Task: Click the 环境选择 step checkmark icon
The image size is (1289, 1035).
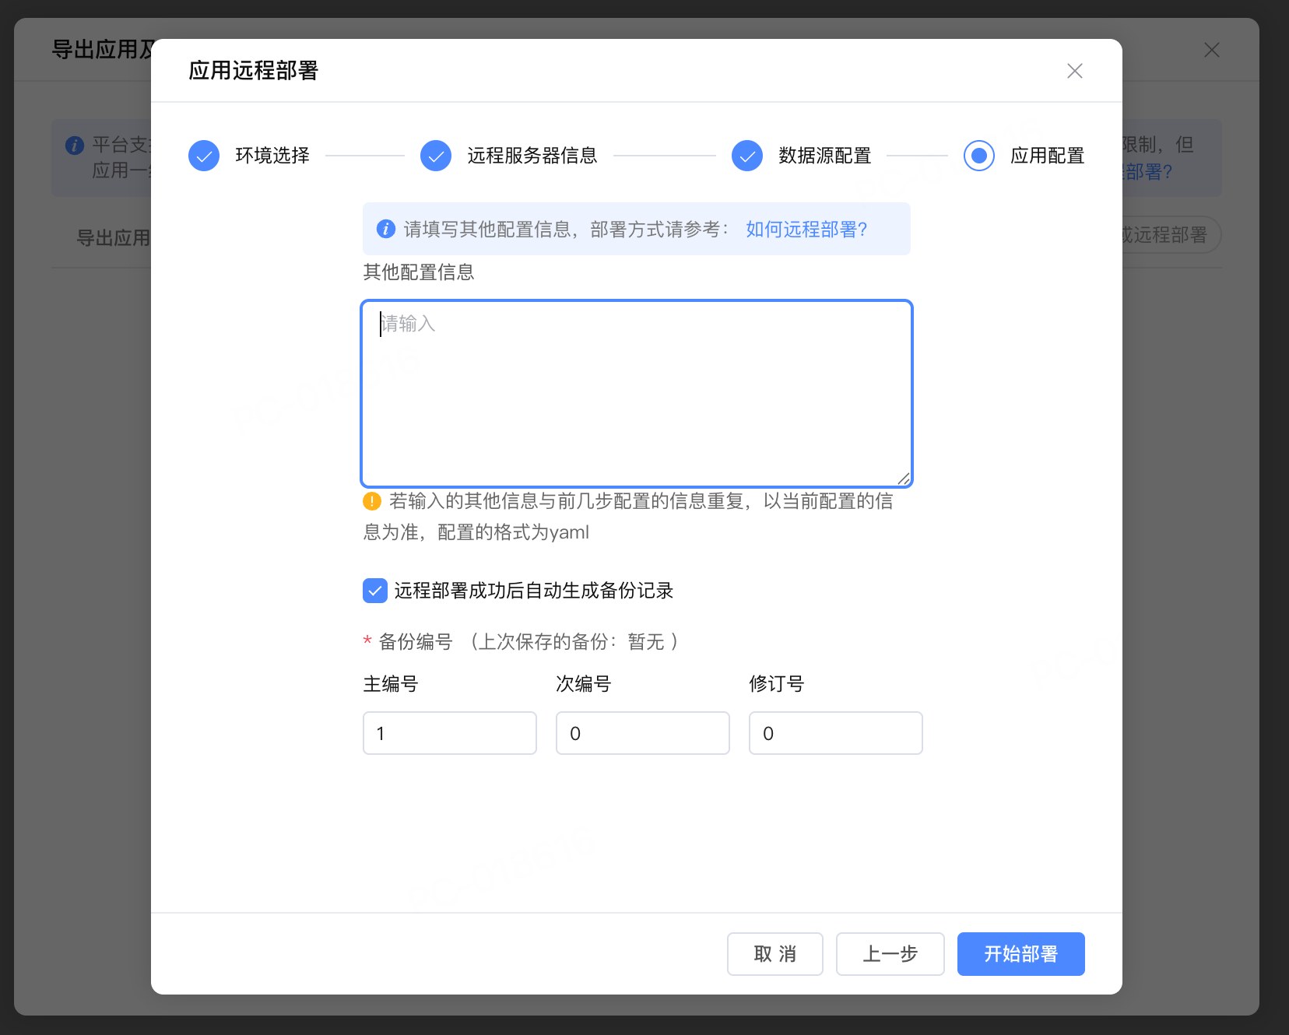Action: 204,156
